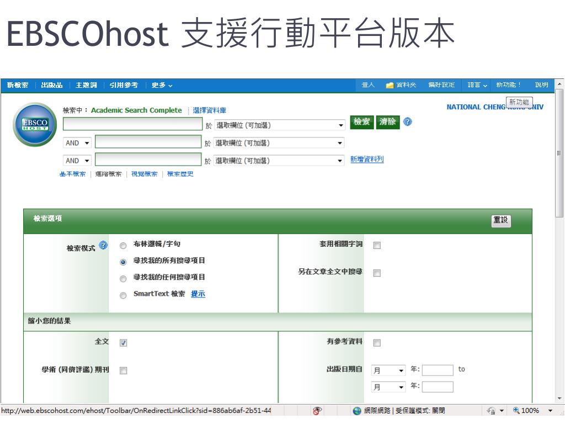This screenshot has height=424, width=565.
Task: Click the zoom magnifier icon at 100%
Action: 516,410
